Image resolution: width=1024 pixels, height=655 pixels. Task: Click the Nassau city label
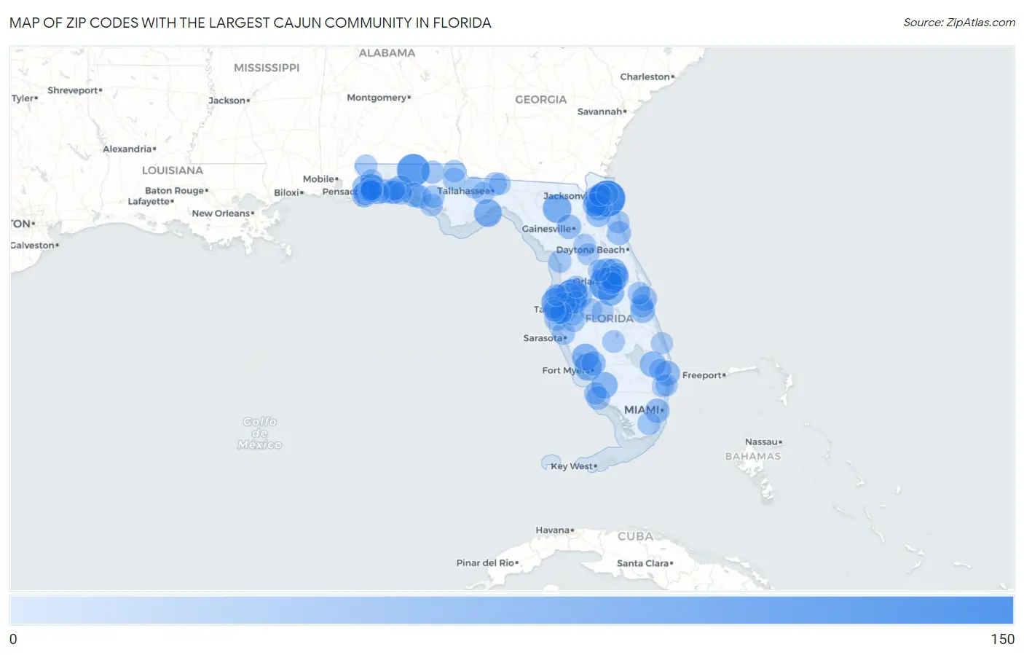click(761, 442)
